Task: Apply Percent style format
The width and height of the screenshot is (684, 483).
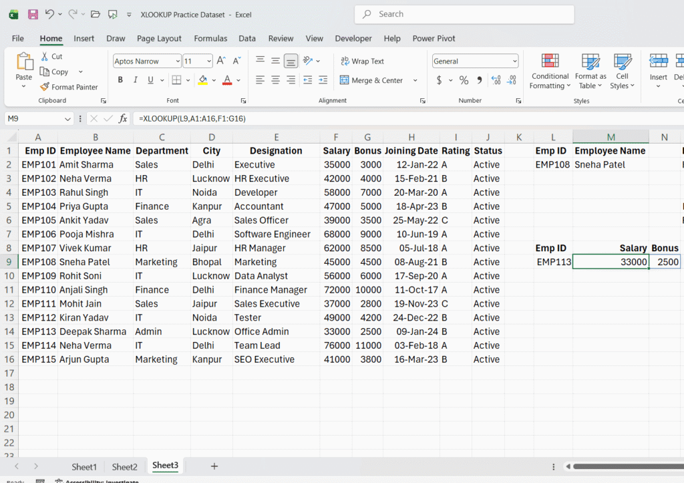Action: [464, 80]
